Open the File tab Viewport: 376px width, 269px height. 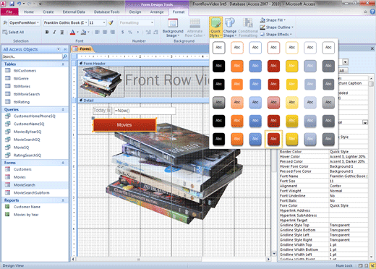9,12
